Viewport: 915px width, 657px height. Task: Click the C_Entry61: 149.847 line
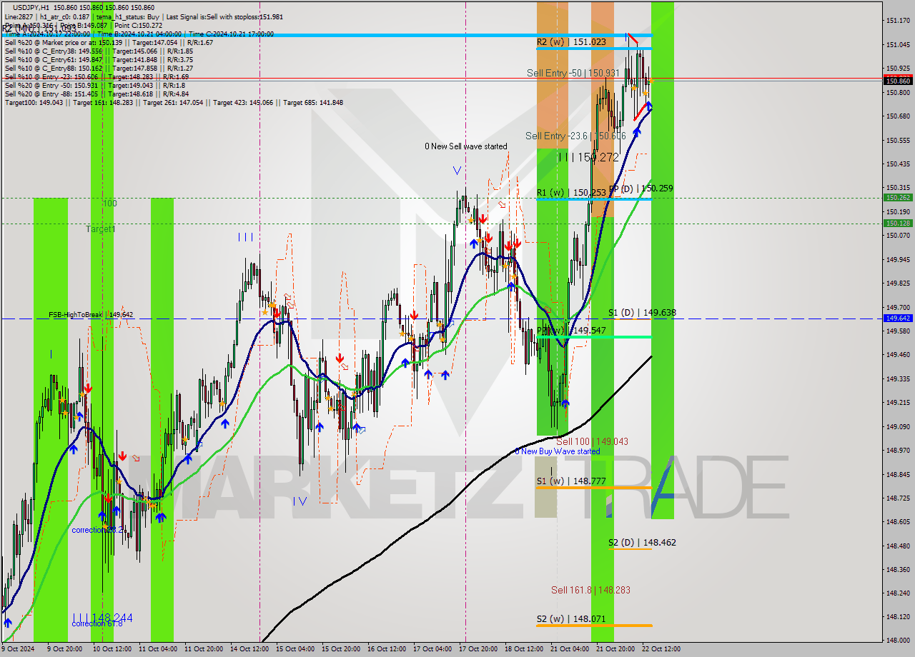(x=99, y=60)
